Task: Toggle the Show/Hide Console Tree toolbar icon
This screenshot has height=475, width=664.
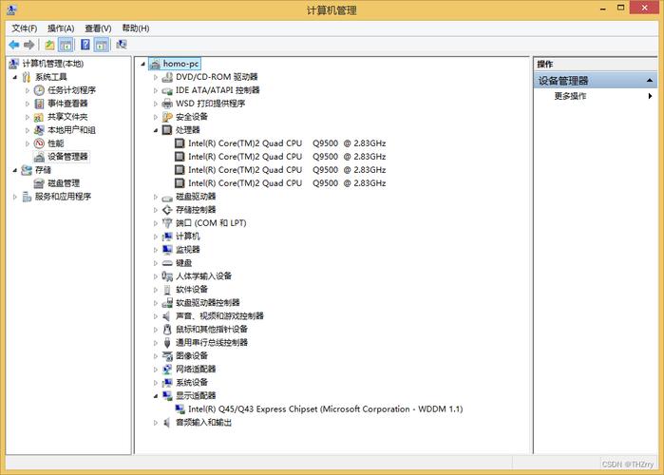Action: (66, 45)
